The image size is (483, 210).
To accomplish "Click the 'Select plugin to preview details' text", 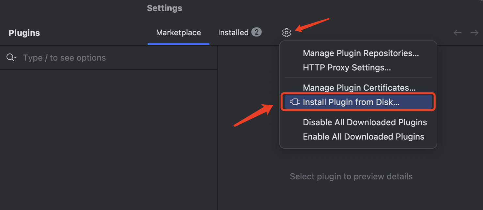I will 351,176.
